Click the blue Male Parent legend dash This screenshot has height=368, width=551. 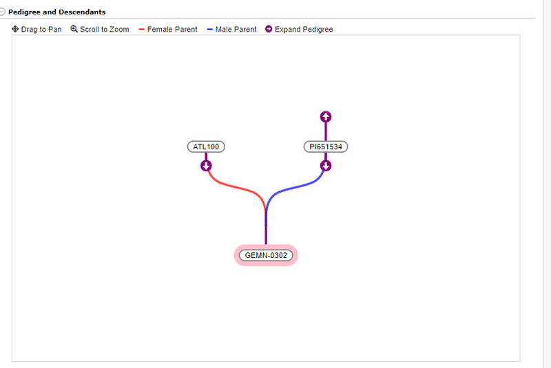coord(209,30)
